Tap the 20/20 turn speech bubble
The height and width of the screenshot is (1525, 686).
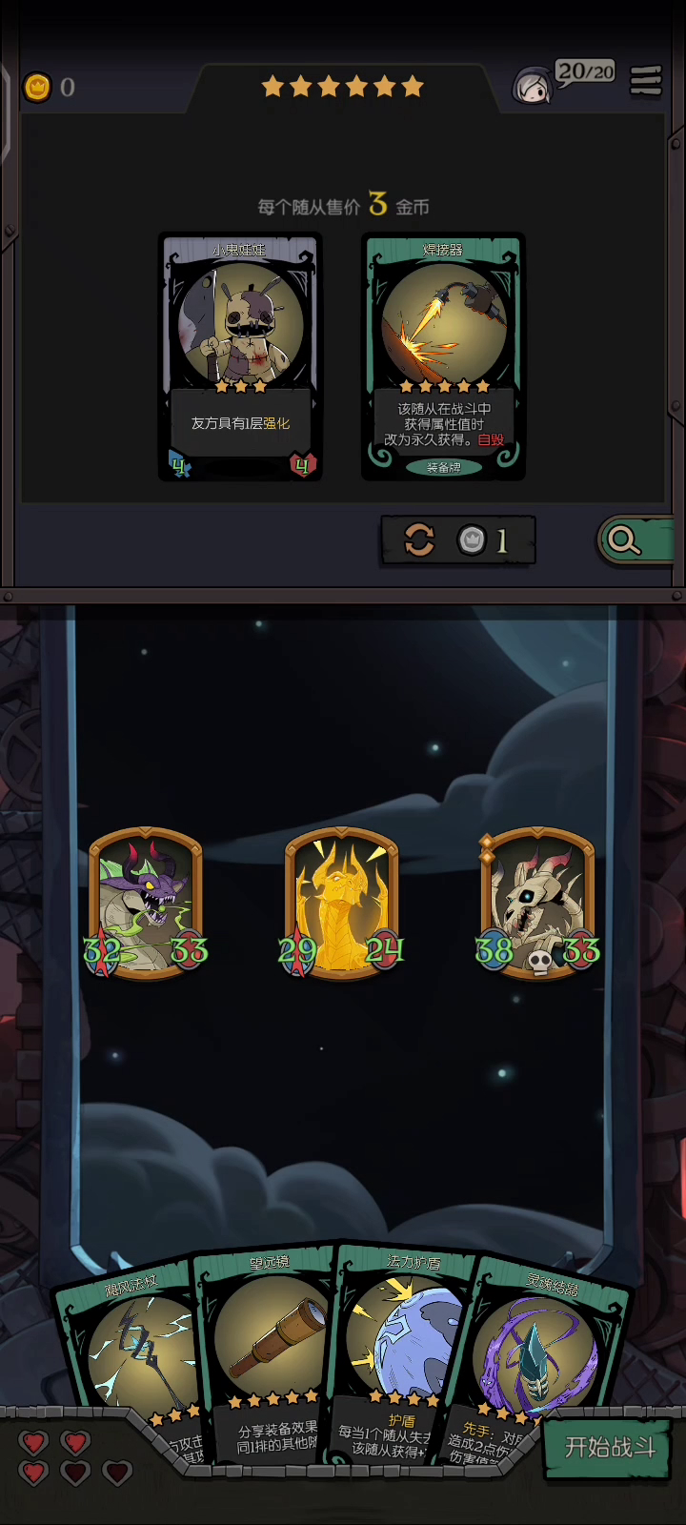click(x=585, y=72)
